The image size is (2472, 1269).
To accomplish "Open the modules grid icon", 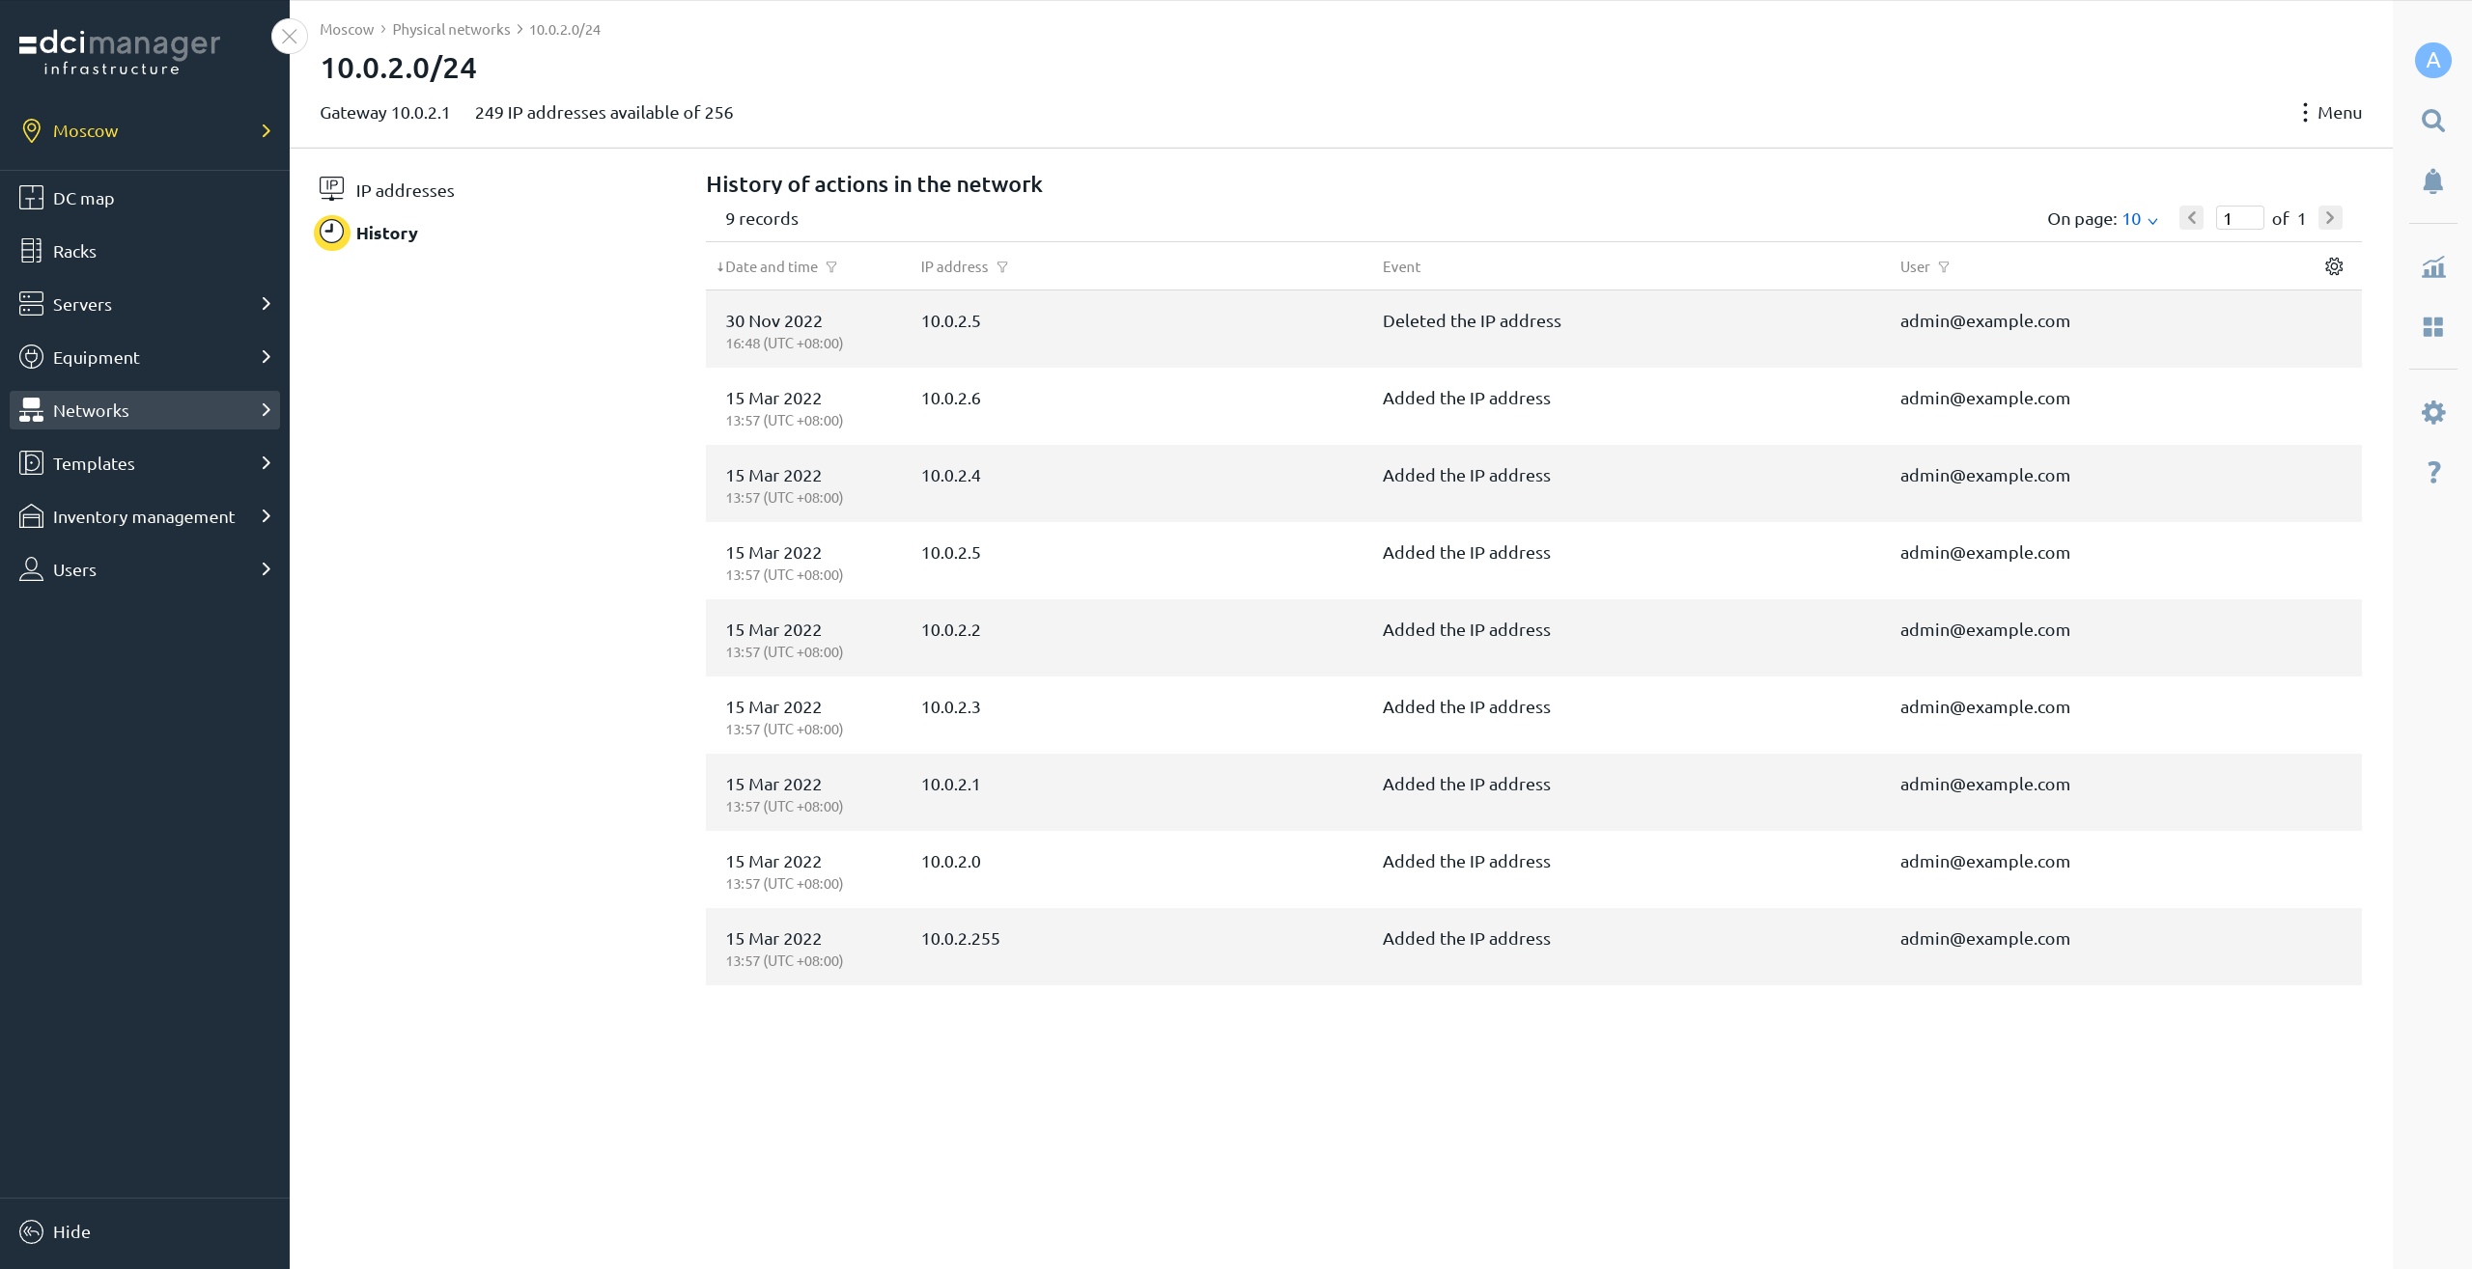I will (x=2432, y=327).
